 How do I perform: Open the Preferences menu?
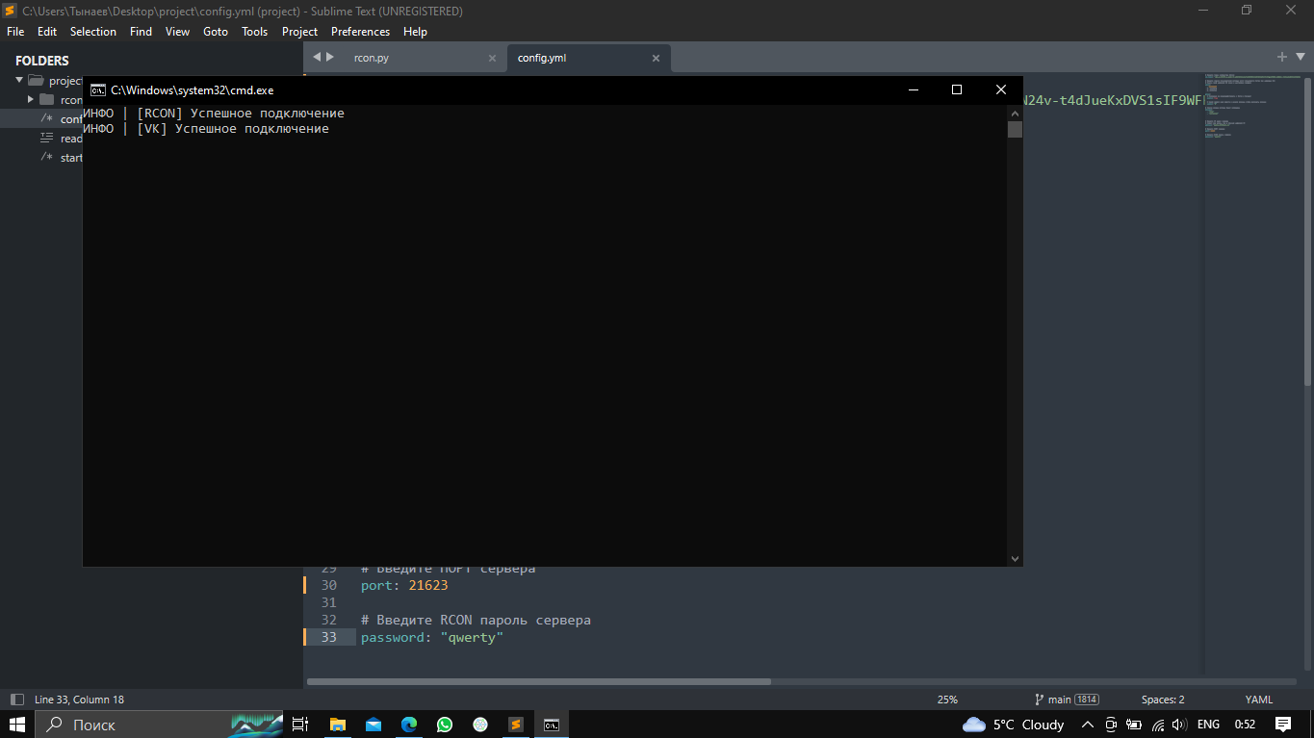(x=360, y=32)
